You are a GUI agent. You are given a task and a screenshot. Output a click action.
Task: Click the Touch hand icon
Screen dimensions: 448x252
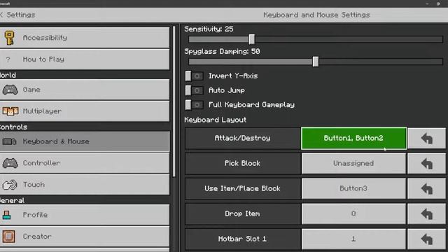point(10,185)
